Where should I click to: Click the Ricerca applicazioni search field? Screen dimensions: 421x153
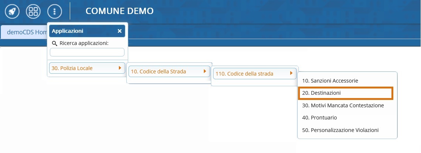pyautogui.click(x=87, y=52)
